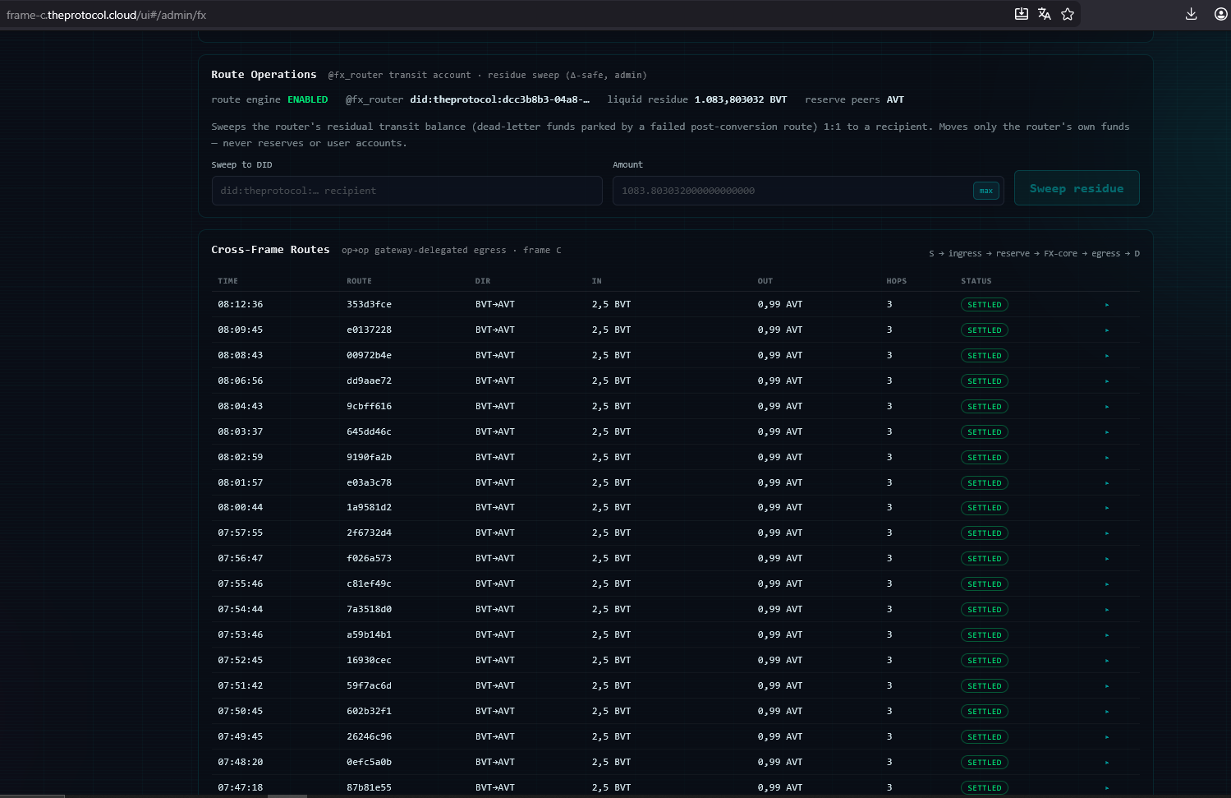1231x798 pixels.
Task: Click the max button in Amount field
Action: [986, 191]
